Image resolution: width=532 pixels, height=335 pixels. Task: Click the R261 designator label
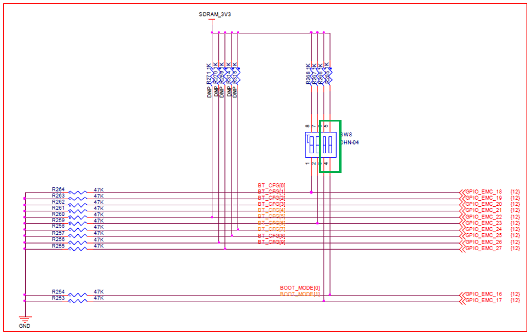point(58,207)
